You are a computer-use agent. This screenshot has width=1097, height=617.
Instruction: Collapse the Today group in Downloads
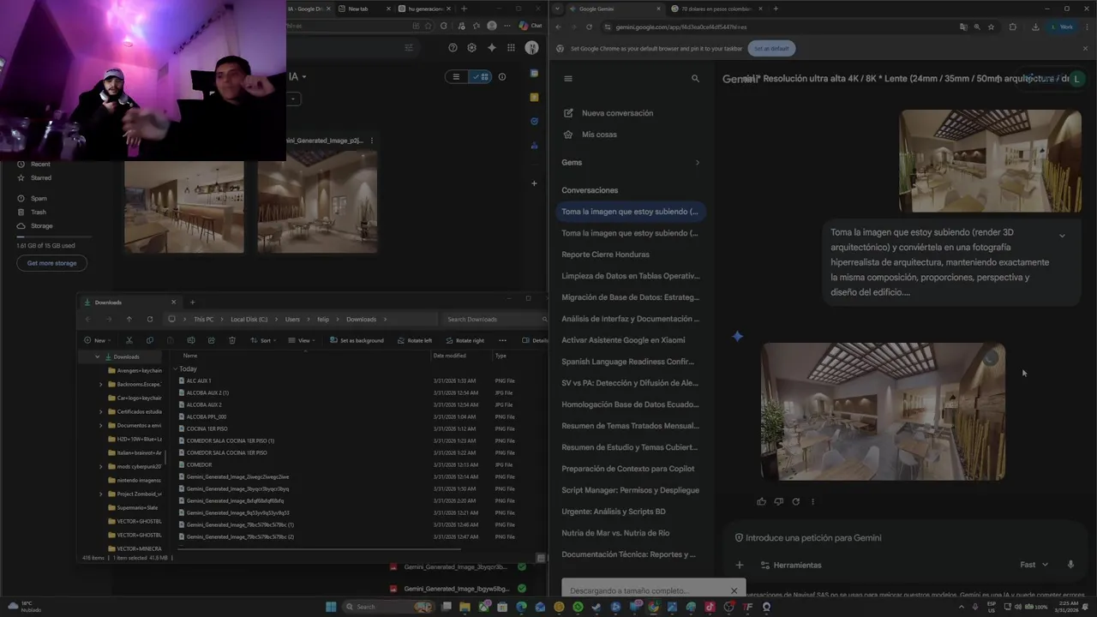click(176, 368)
